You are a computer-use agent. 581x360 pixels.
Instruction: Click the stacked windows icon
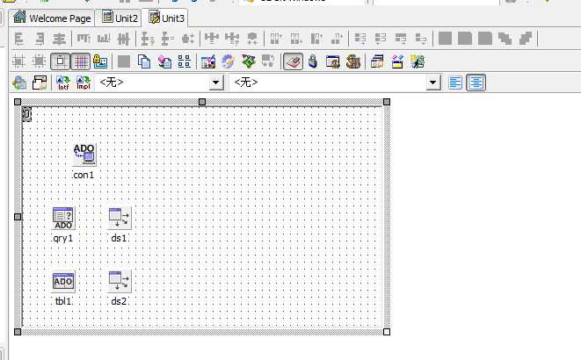377,61
